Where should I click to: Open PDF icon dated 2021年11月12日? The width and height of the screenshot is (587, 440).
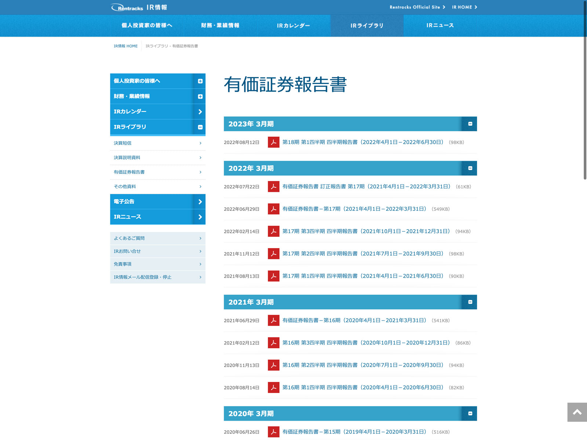pyautogui.click(x=273, y=254)
